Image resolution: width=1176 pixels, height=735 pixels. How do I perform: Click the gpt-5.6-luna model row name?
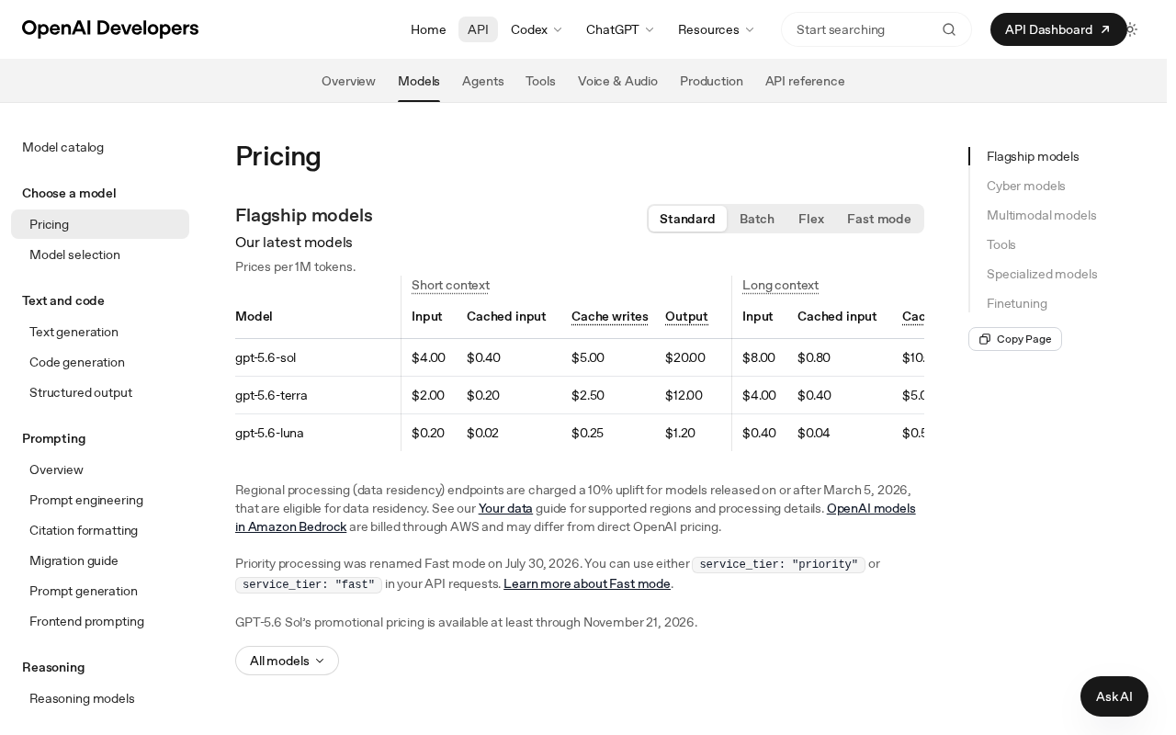click(269, 433)
